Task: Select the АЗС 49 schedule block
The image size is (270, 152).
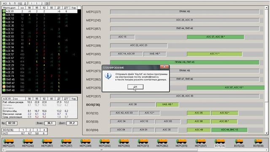Action: 199,130
